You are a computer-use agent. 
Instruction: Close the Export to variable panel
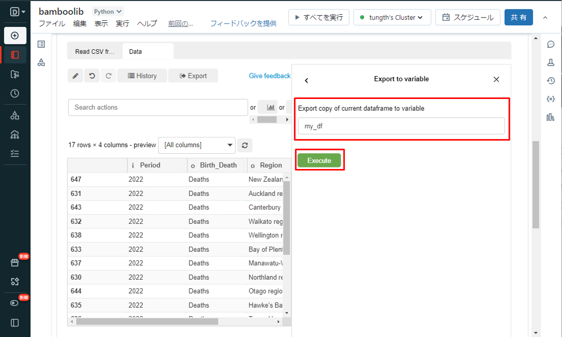496,80
